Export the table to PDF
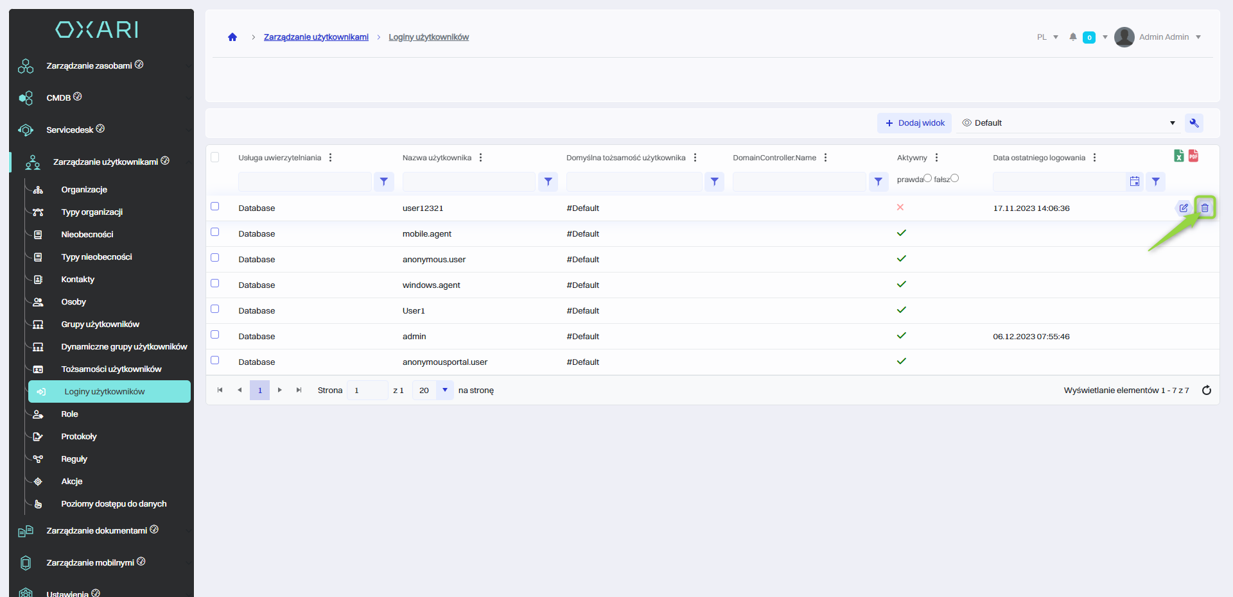The width and height of the screenshot is (1233, 597). pos(1193,156)
